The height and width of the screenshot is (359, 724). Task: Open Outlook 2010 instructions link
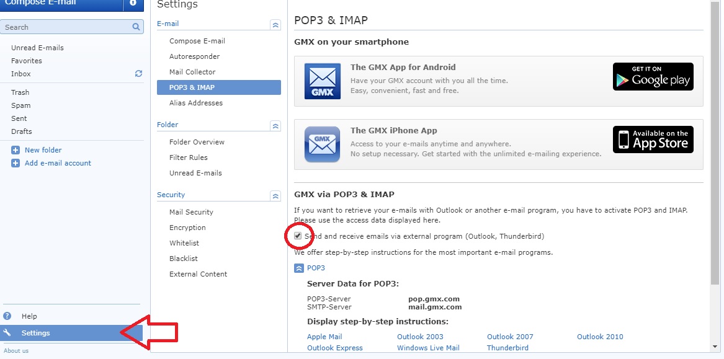click(x=600, y=337)
